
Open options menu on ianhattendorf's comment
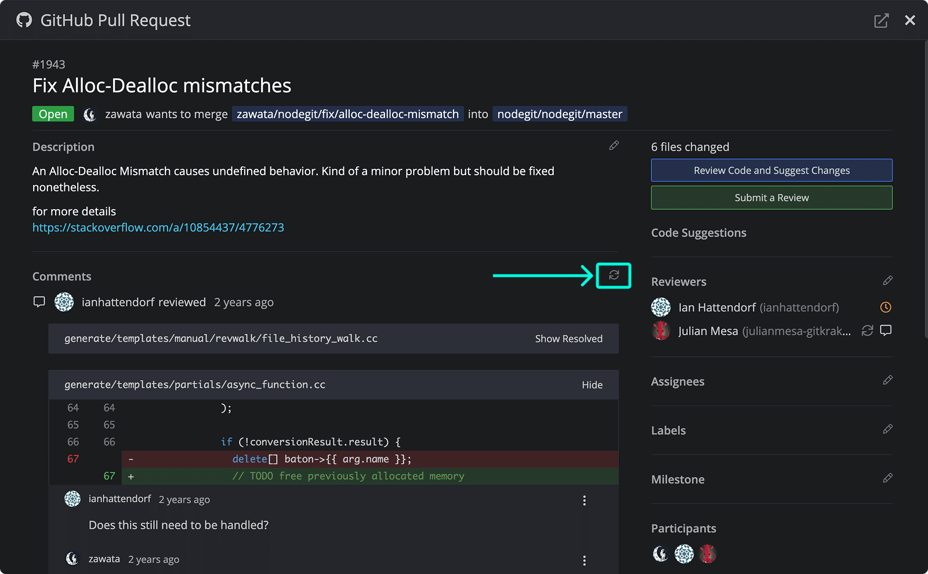tap(584, 500)
